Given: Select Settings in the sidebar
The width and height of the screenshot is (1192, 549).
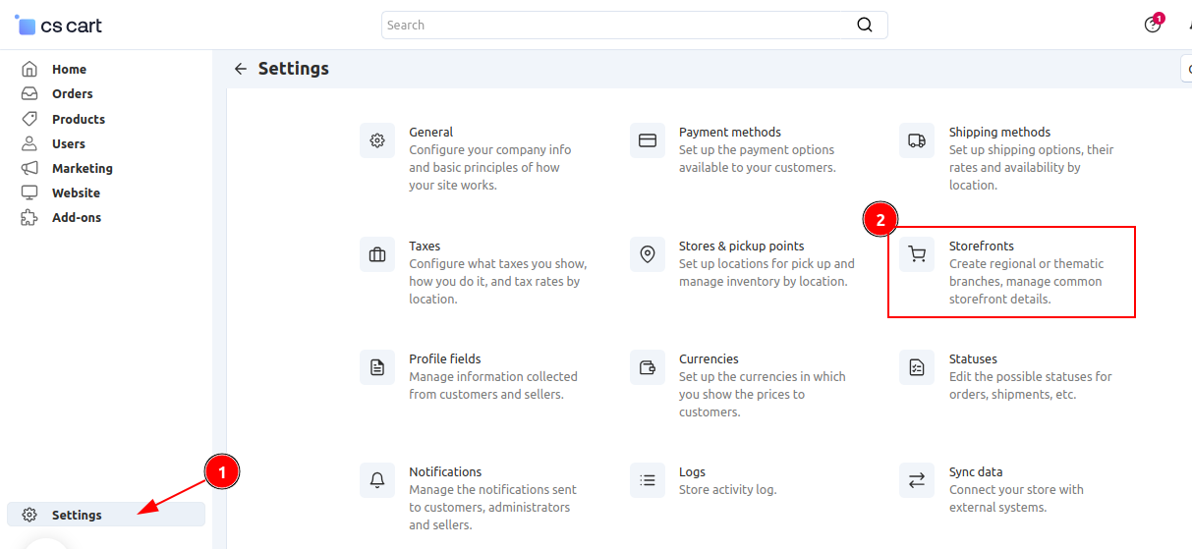Looking at the screenshot, I should tap(106, 515).
